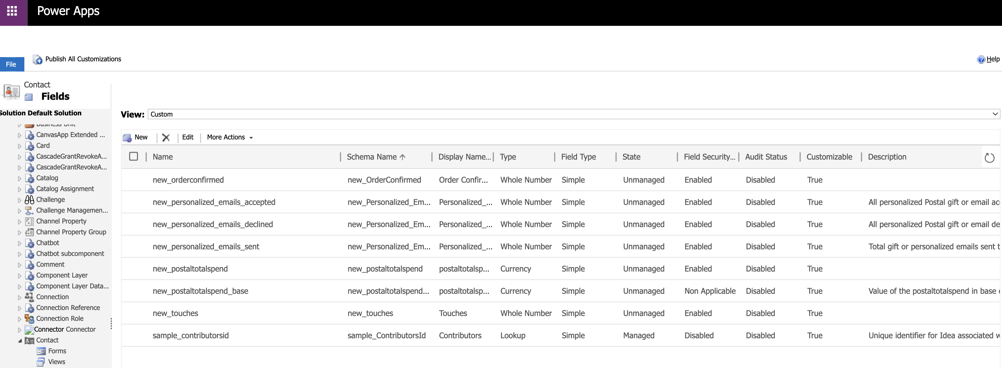The image size is (1002, 368).
Task: Click the Publish All Customizations icon
Action: (37, 60)
